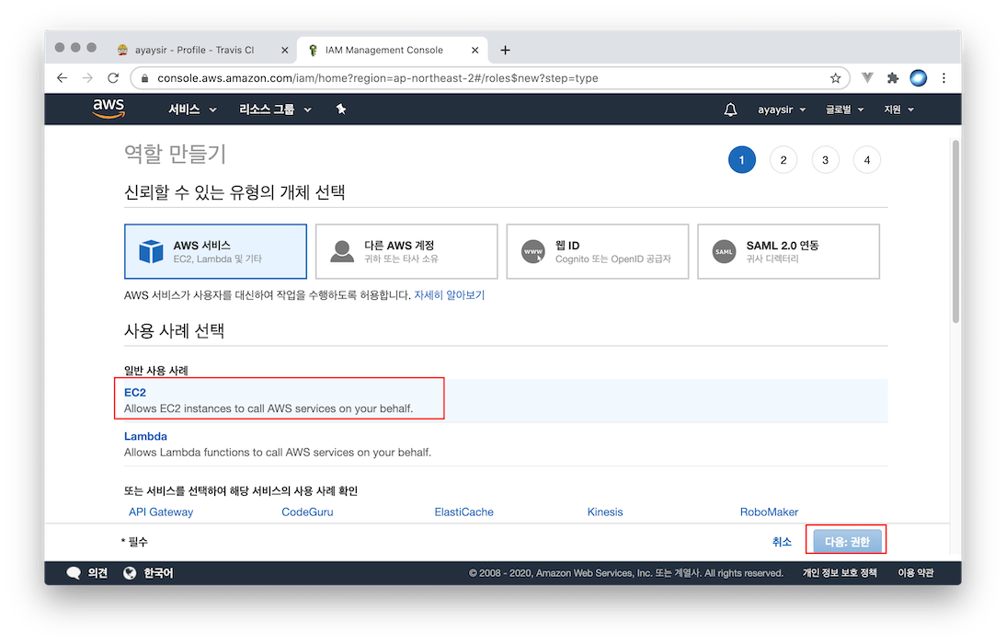Click the 다음: 권한 button
1006x644 pixels.
(x=846, y=542)
